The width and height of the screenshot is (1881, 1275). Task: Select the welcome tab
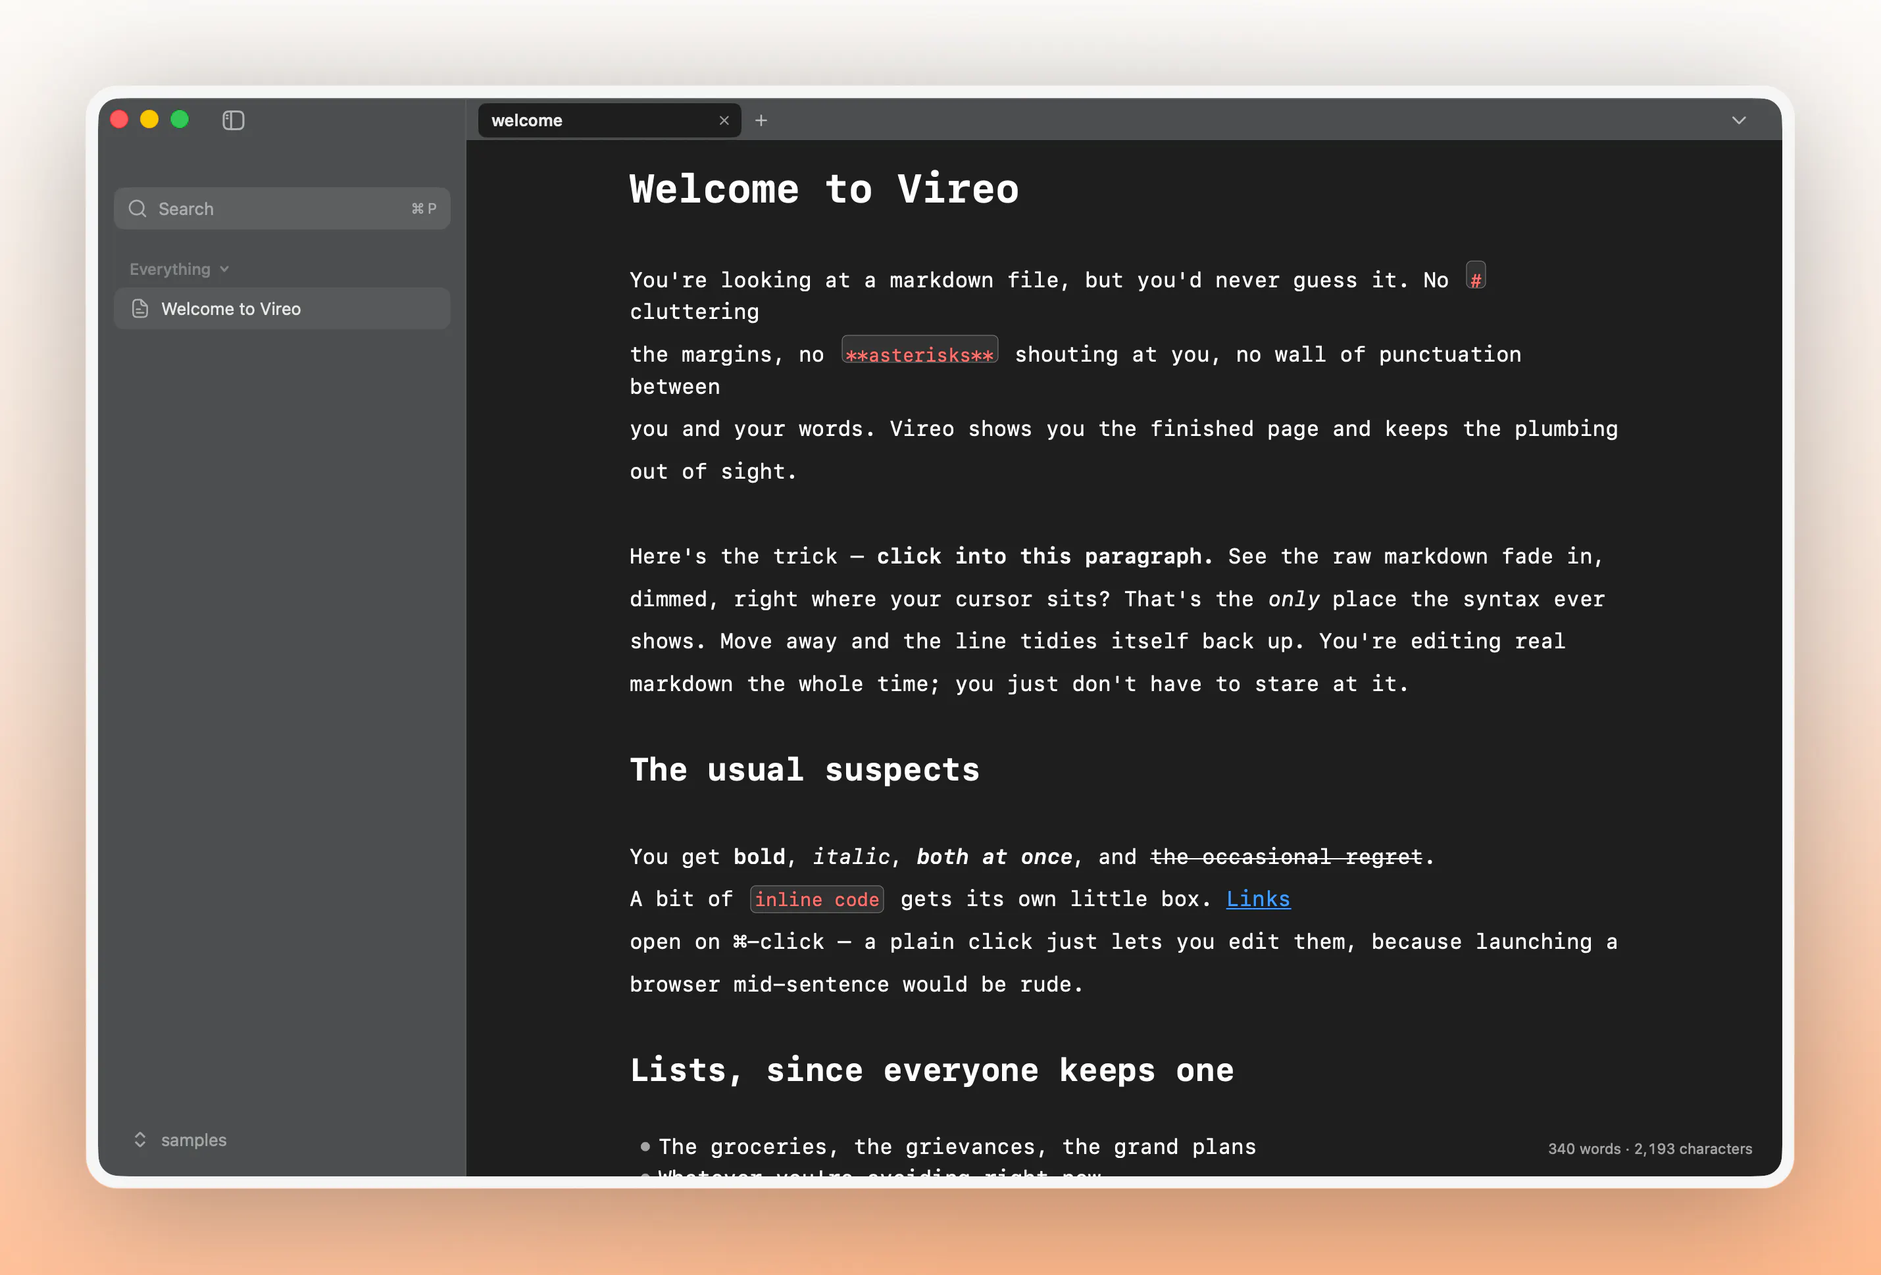[x=609, y=120]
